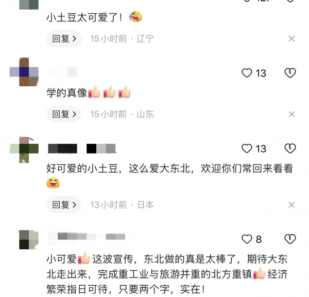Viewport: 309px width, 297px height.
Task: Dislike the 小可爱 这波宣传 comment
Action: (x=290, y=239)
